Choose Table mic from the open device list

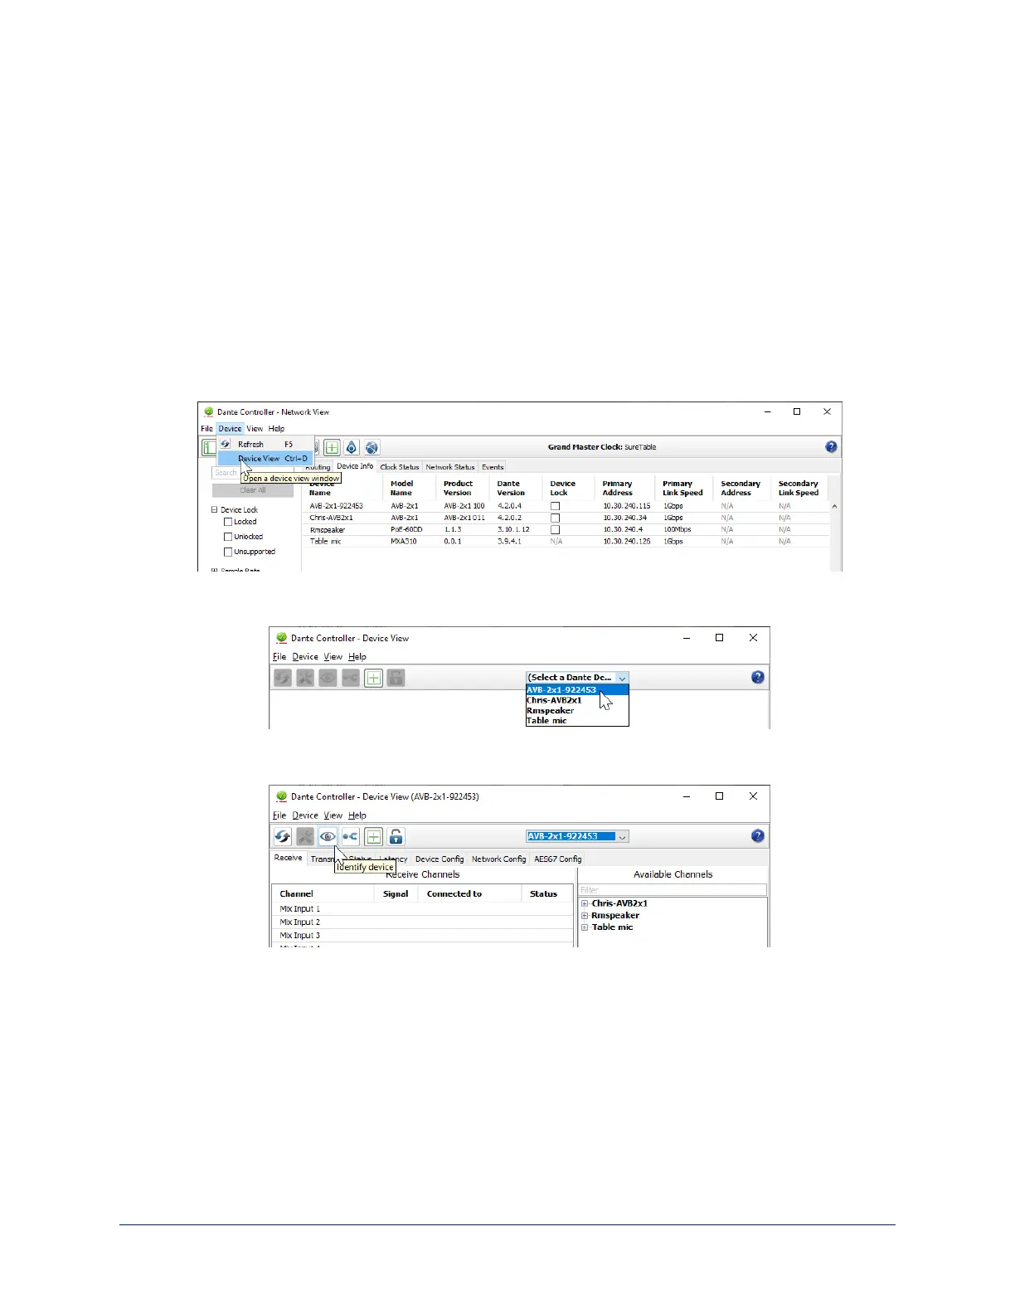(577, 721)
